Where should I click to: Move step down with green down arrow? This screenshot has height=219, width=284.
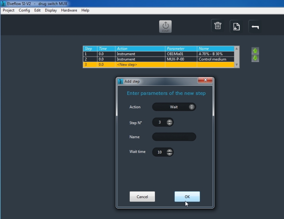click(x=255, y=58)
